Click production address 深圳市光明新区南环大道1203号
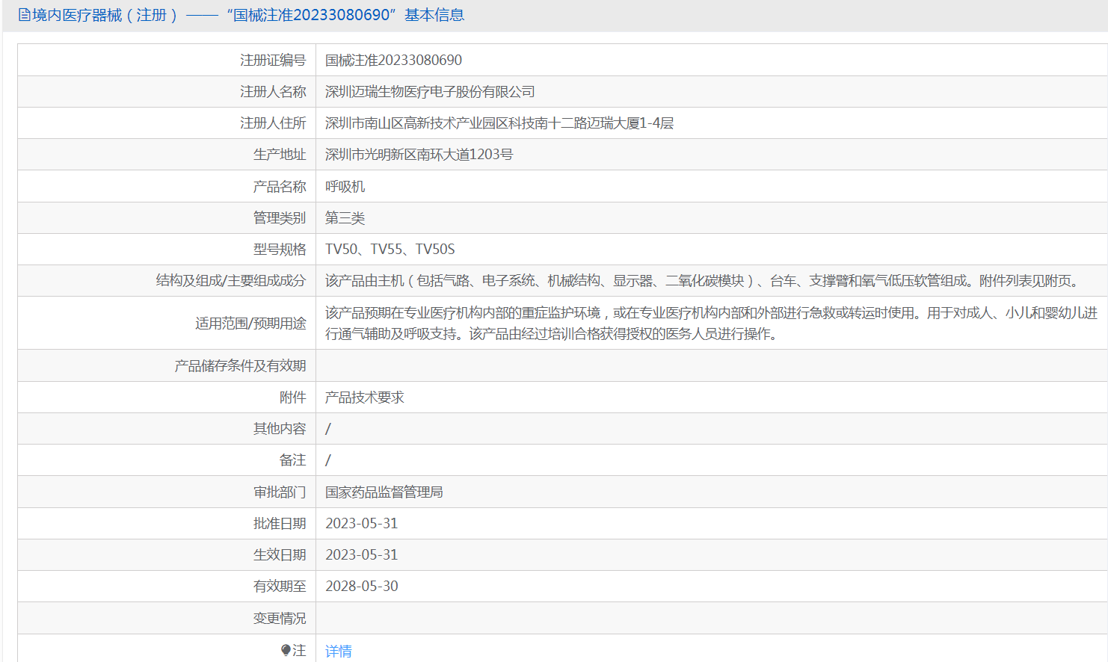1108x662 pixels. pyautogui.click(x=419, y=155)
